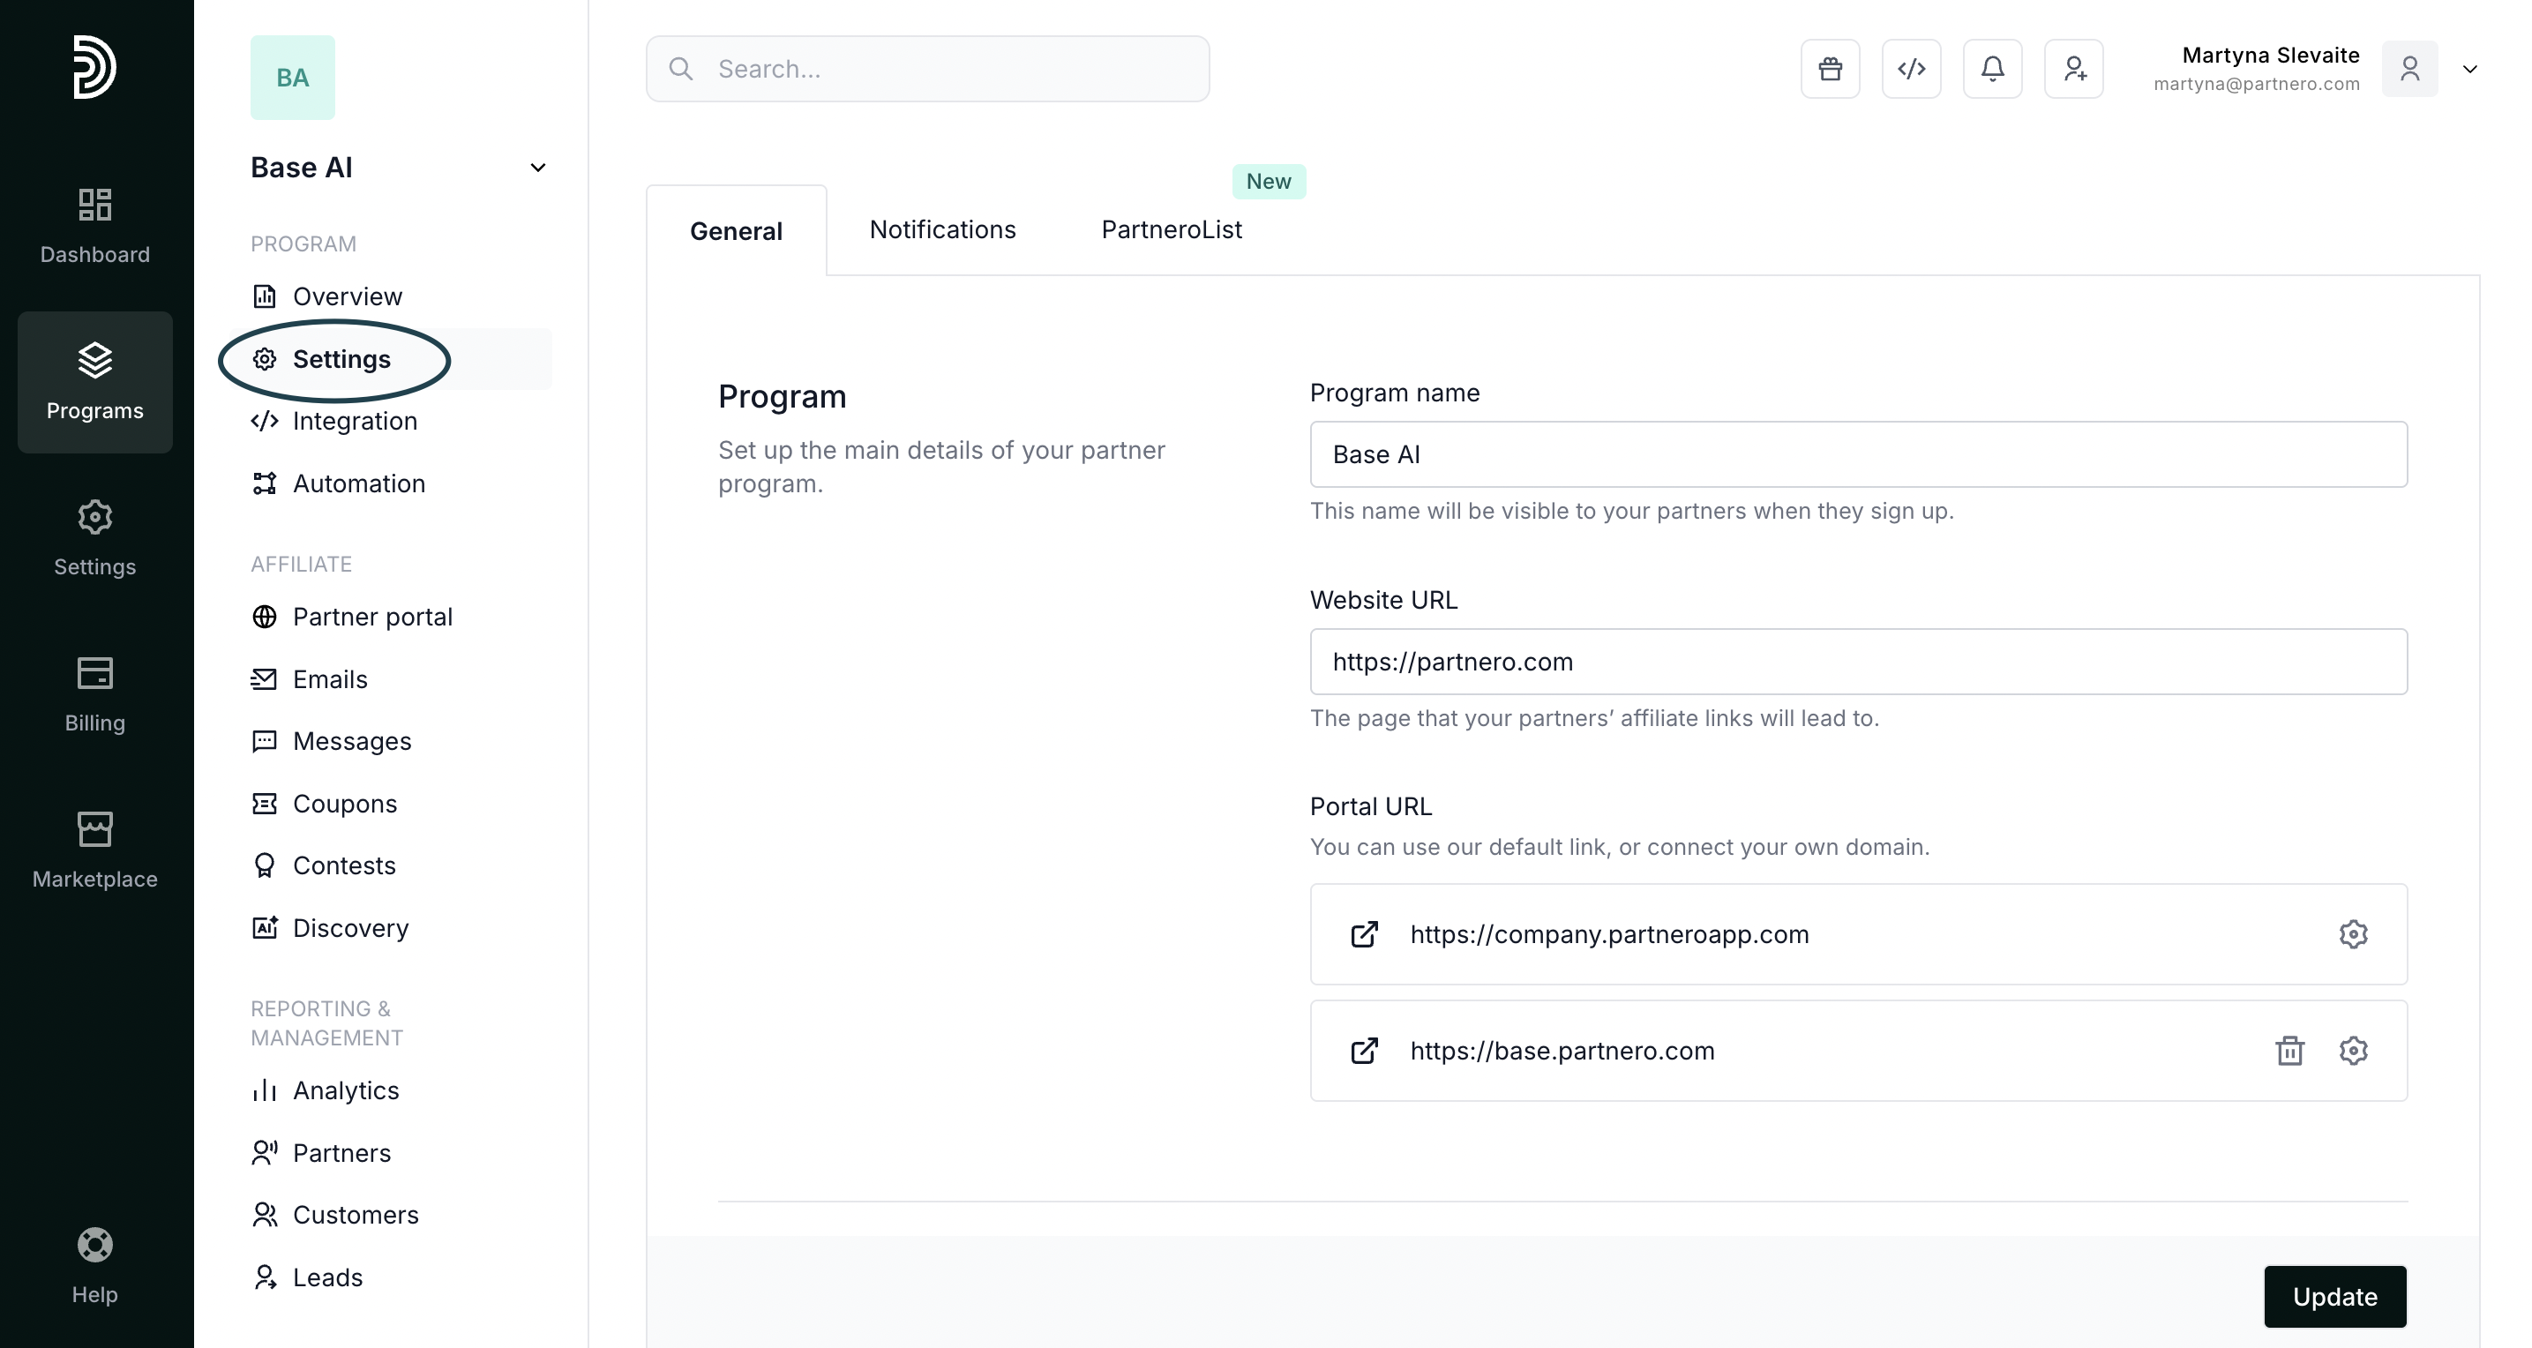
Task: Focus the Search box
Action: tap(927, 69)
